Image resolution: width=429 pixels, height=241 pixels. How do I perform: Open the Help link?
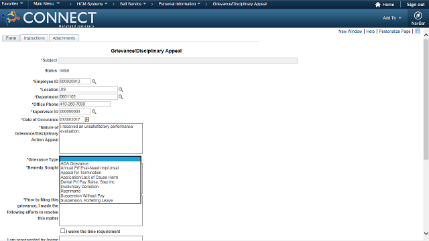tap(371, 31)
